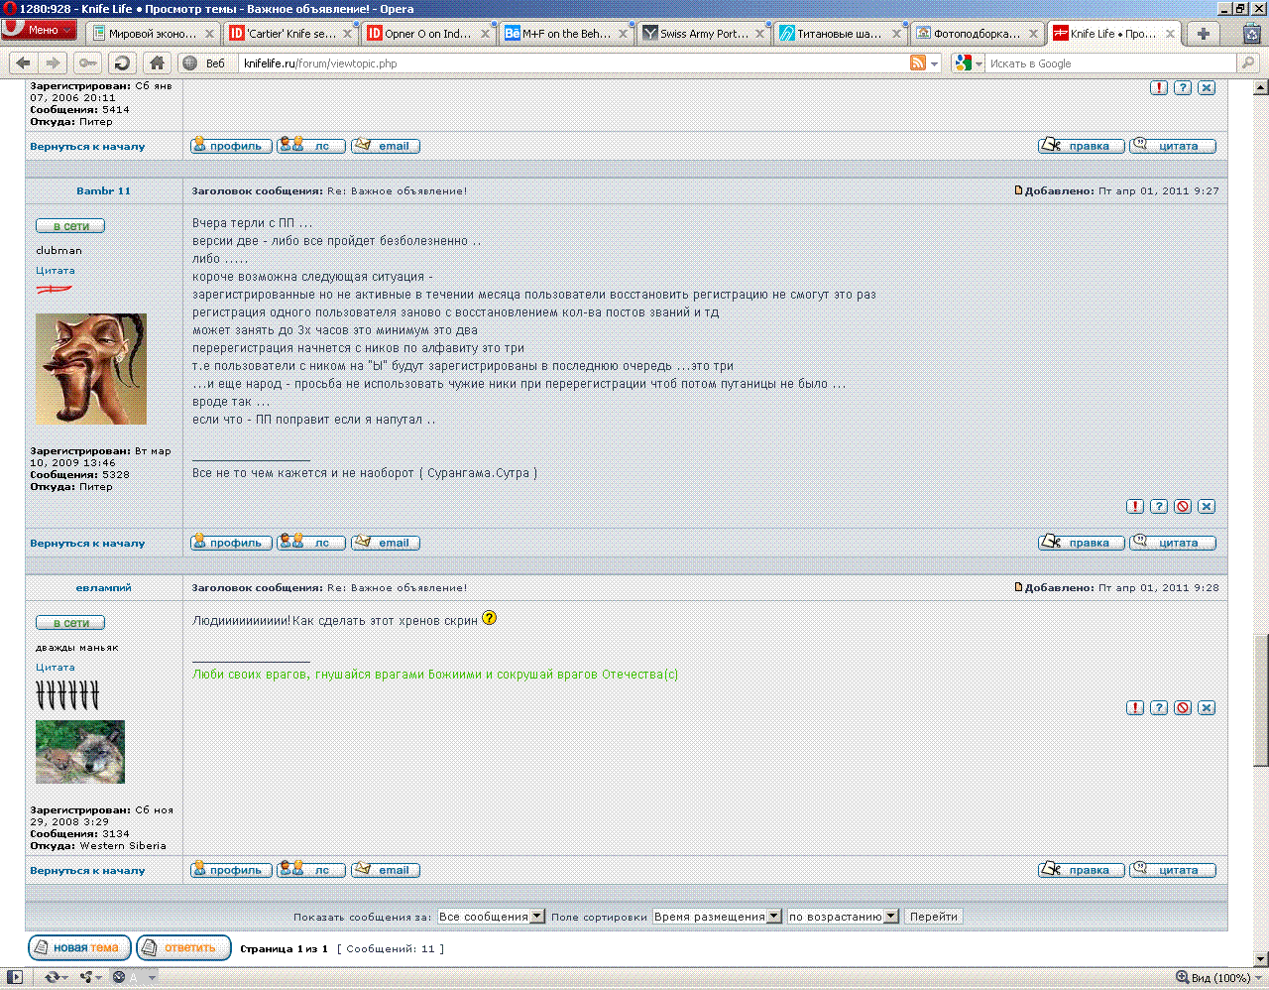
Task: Click the RSS feed icon in address bar
Action: 918,62
